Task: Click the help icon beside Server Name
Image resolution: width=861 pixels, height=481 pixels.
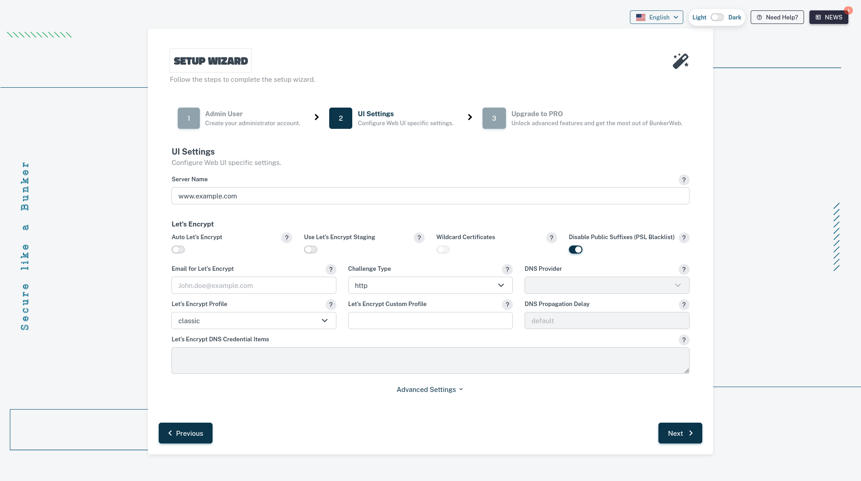Action: [x=684, y=180]
